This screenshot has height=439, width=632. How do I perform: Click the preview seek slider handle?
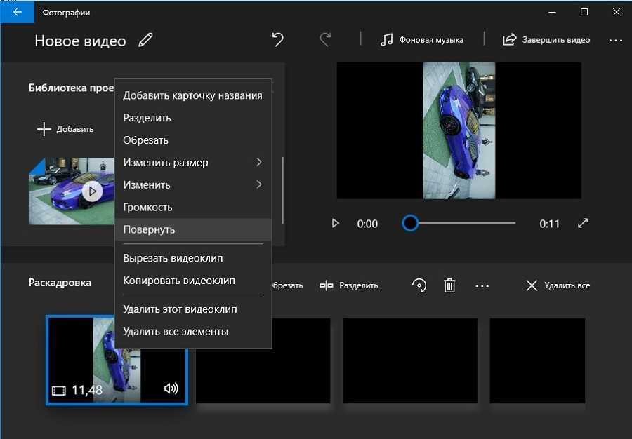tap(410, 223)
